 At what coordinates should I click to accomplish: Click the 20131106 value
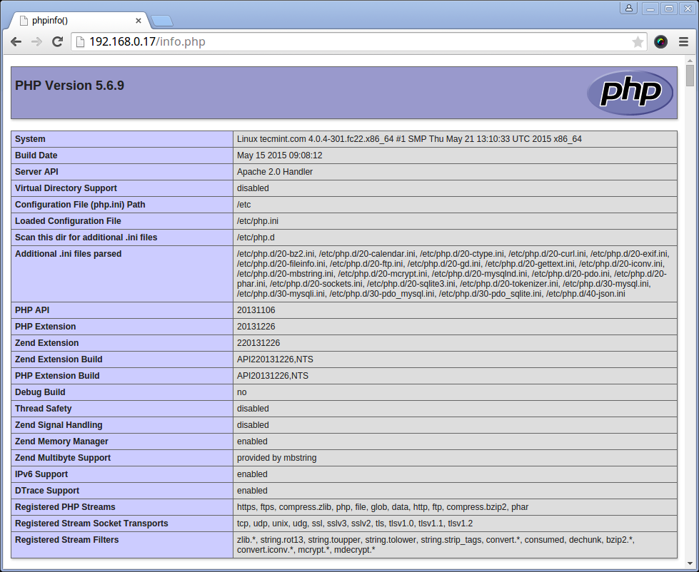256,310
